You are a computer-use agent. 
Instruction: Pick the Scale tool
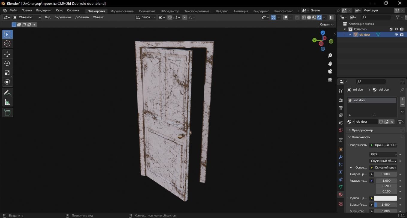click(7, 73)
